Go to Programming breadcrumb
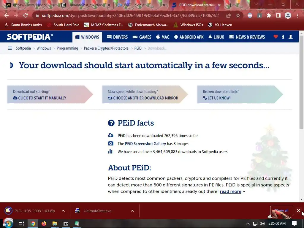The image size is (304, 228). pos(67,48)
